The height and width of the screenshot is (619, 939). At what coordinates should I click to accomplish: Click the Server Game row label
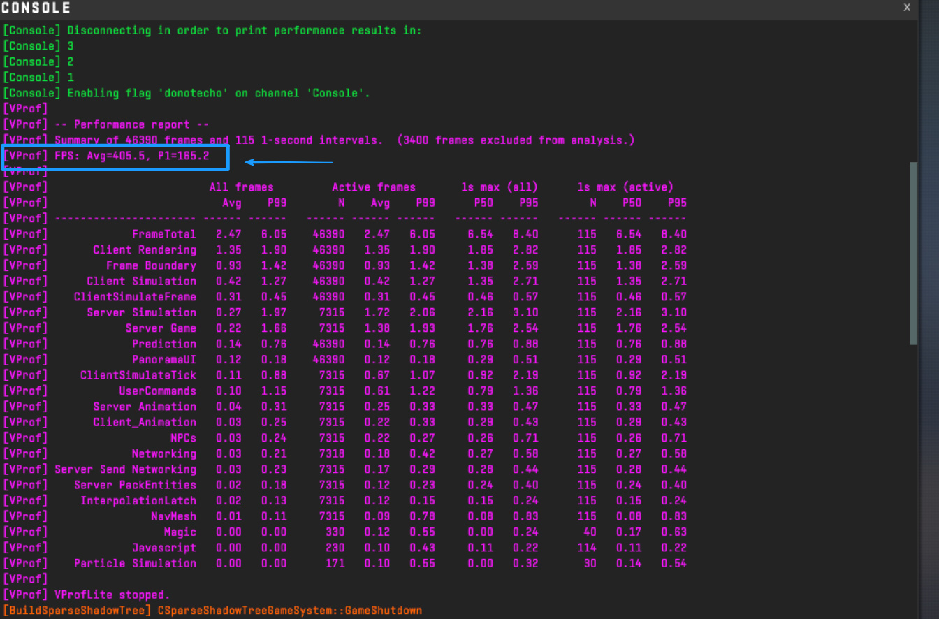161,328
